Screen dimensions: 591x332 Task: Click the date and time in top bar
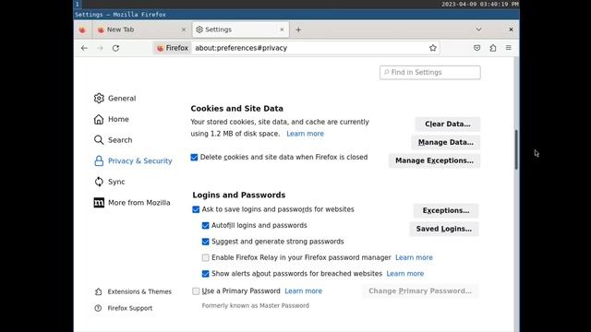pos(480,4)
